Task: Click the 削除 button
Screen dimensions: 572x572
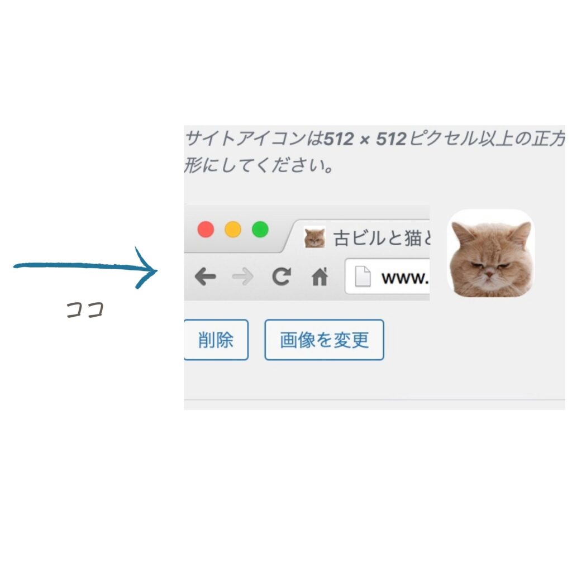Action: point(216,340)
